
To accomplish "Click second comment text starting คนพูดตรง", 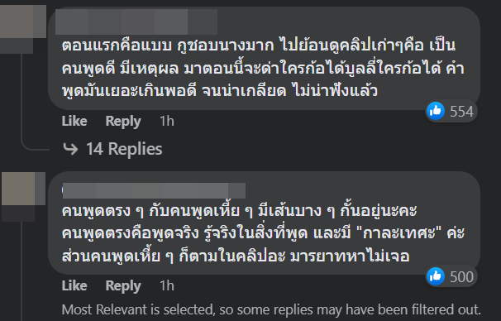I will tap(263, 233).
